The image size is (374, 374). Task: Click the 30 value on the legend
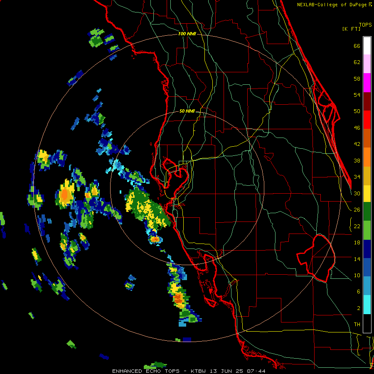[x=357, y=193]
